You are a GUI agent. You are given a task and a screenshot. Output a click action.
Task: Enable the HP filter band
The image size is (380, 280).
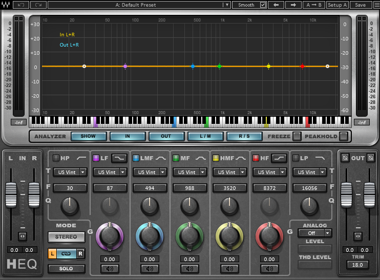pyautogui.click(x=56, y=158)
